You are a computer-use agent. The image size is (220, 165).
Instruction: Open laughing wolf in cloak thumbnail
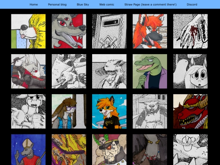point(150,111)
